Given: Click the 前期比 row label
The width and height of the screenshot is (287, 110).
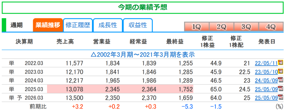Looking at the screenshot, I should tap(38, 107).
